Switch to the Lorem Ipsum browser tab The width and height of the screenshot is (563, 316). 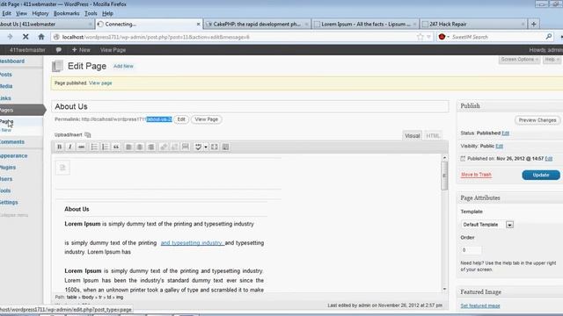tap(365, 24)
